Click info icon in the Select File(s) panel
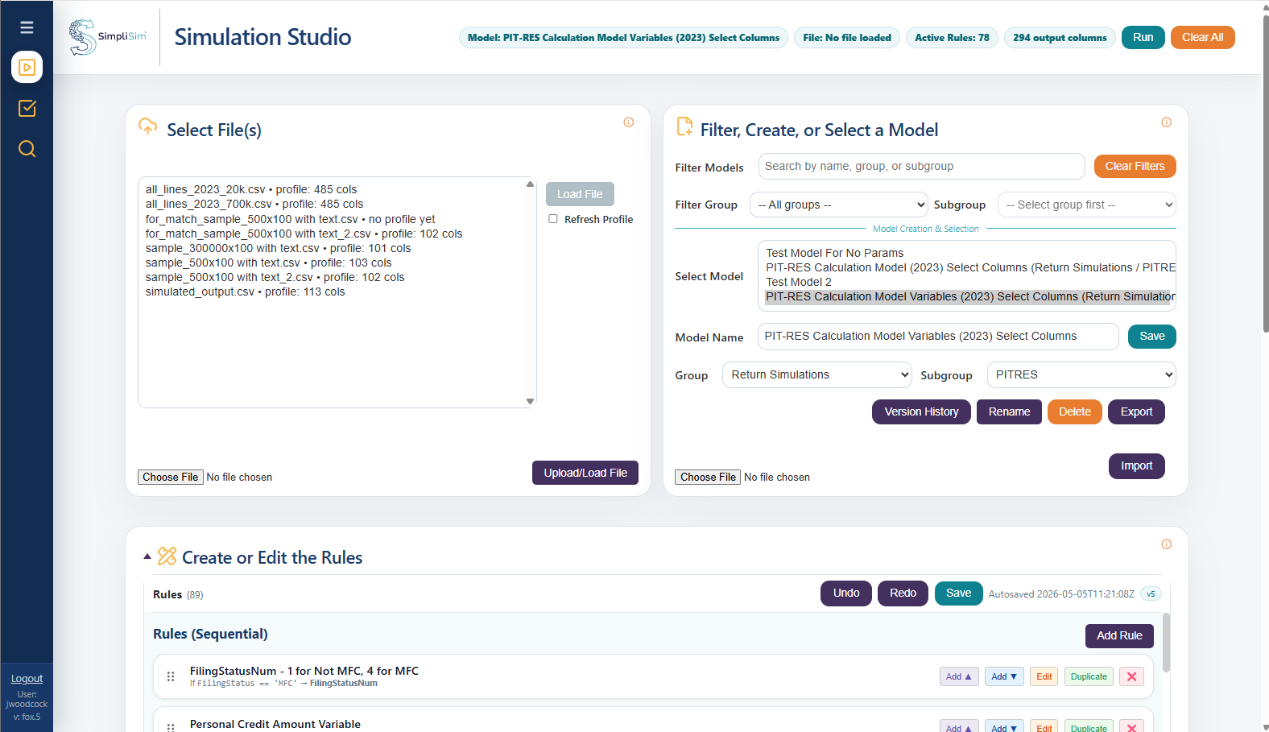Screen dimensions: 1269x732 click(x=629, y=122)
